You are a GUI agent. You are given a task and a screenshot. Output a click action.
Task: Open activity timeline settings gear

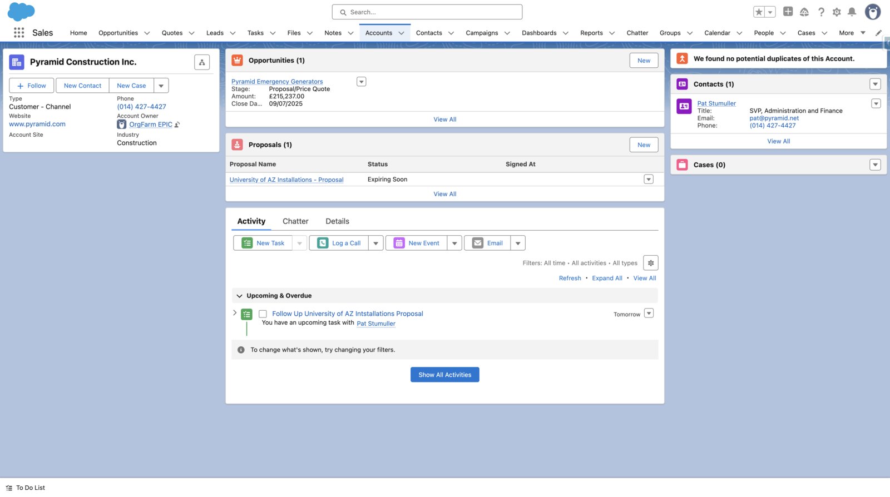pyautogui.click(x=651, y=263)
